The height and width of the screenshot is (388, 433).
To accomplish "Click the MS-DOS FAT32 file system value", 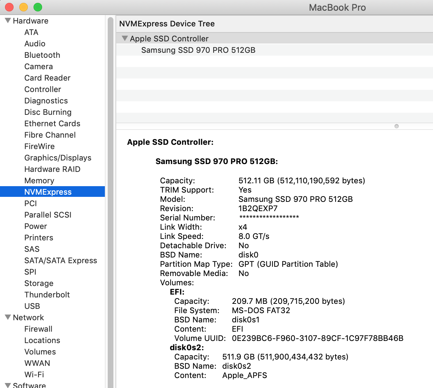I will tap(261, 310).
